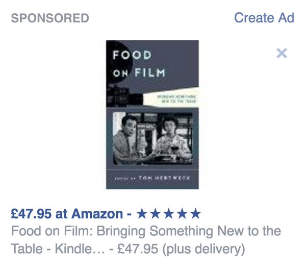This screenshot has width=306, height=269.
Task: Click the "(plus delivery)" text
Action: (x=203, y=249)
